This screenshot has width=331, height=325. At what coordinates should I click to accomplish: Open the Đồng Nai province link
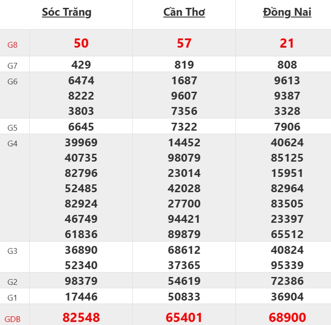pos(287,12)
